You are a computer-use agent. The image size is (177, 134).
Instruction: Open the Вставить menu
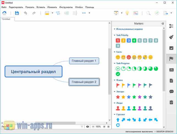pyautogui.click(x=41, y=7)
